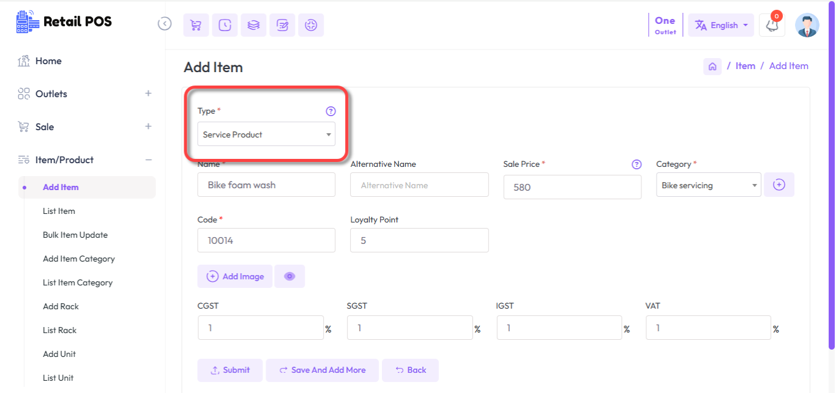
Task: Select List Item in the sidebar
Action: point(58,211)
